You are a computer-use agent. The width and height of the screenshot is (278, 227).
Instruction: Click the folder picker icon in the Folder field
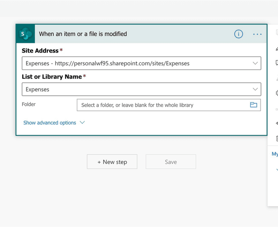[x=253, y=105]
